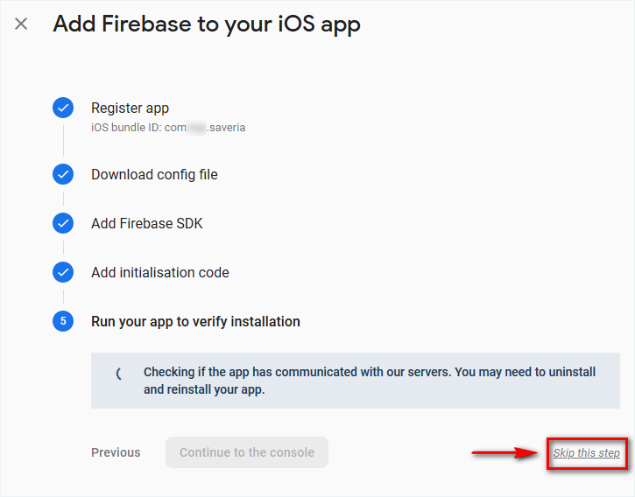Screen dimensions: 635x497
Task: Expand the Add Firebase SDK step
Action: click(146, 223)
